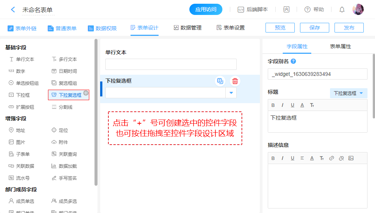Insert image in 描述信息 editor toolbar
Image resolution: width=375 pixels, height=213 pixels.
click(x=351, y=158)
